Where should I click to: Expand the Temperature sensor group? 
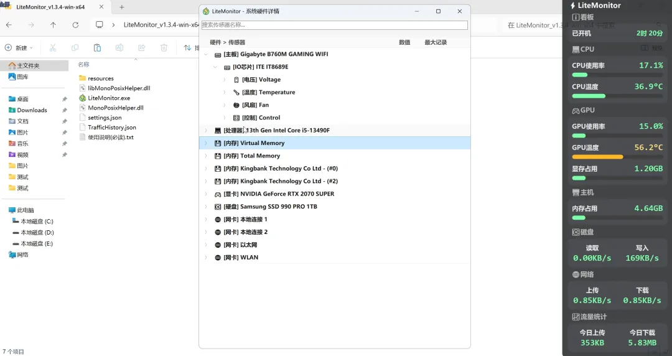(x=224, y=92)
